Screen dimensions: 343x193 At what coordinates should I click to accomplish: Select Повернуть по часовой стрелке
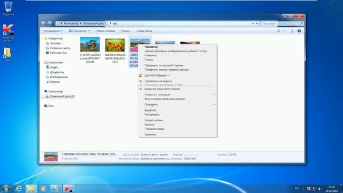[x=177, y=65]
